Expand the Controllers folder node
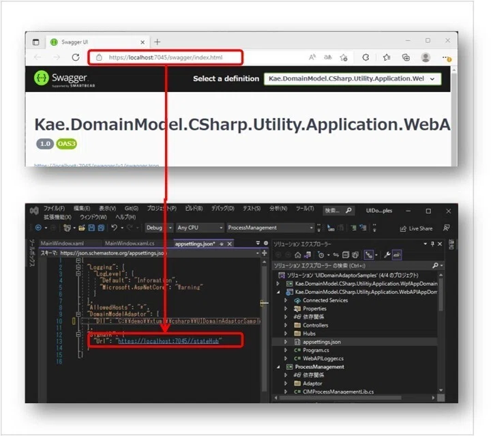The image size is (491, 436). (286, 325)
